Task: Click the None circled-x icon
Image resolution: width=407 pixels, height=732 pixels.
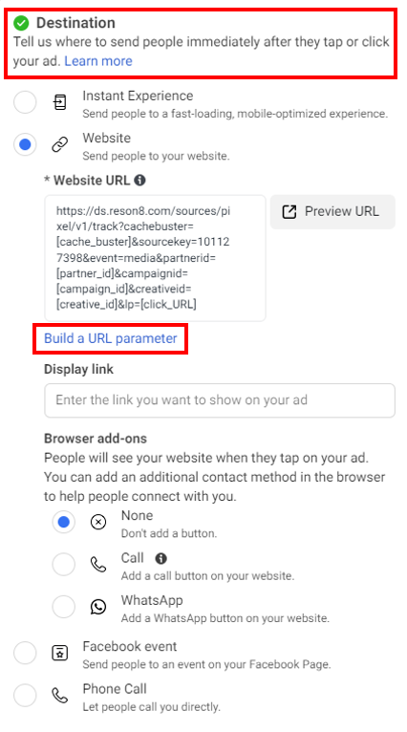Action: tap(98, 522)
